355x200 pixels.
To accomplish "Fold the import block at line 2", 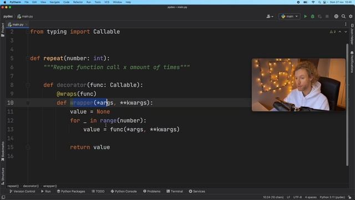I will [28, 32].
